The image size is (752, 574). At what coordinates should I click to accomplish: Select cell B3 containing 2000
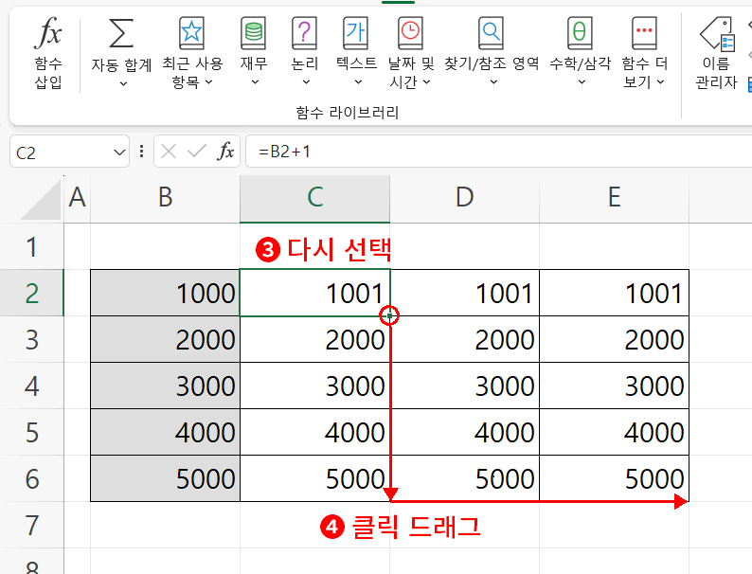pos(165,339)
